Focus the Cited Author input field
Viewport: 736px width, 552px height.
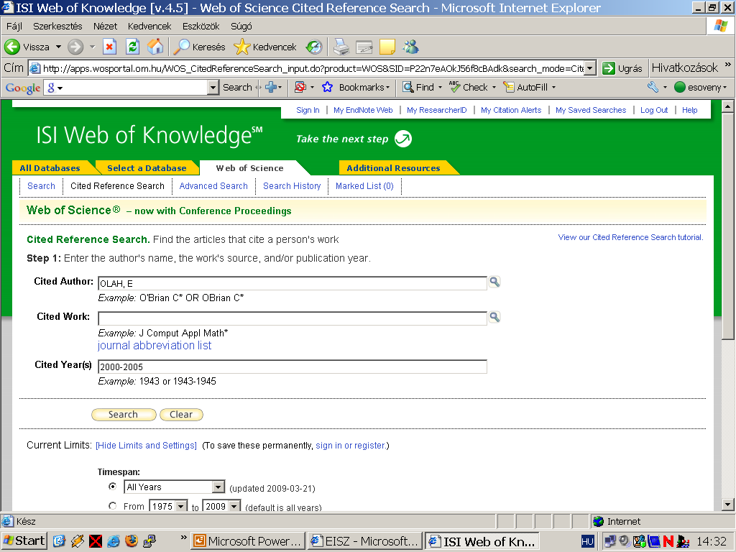coord(293,283)
